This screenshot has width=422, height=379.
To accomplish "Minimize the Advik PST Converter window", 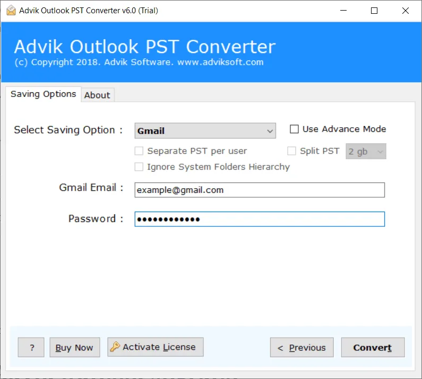I will [343, 11].
